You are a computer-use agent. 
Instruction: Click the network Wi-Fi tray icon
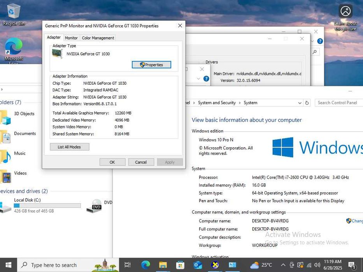309,265
